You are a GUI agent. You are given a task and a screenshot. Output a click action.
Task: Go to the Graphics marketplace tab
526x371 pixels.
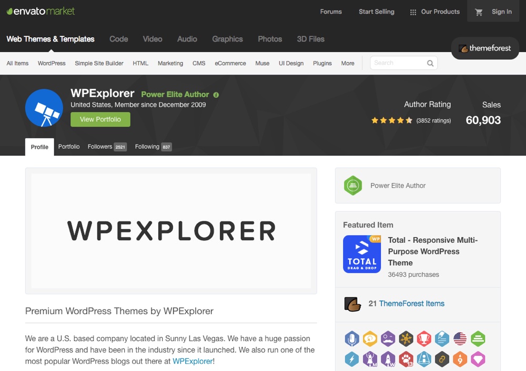(x=227, y=39)
